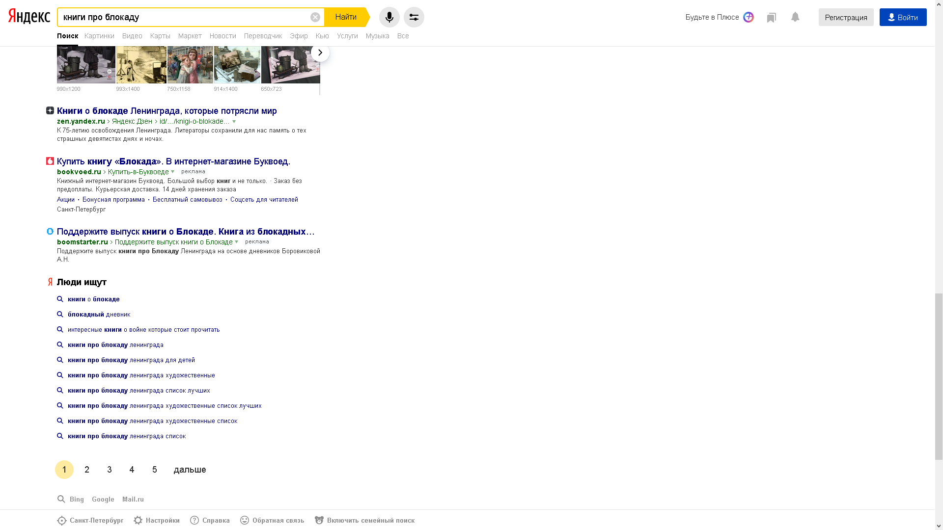Switch to the Новости tab
Image resolution: width=943 pixels, height=530 pixels.
[222, 36]
